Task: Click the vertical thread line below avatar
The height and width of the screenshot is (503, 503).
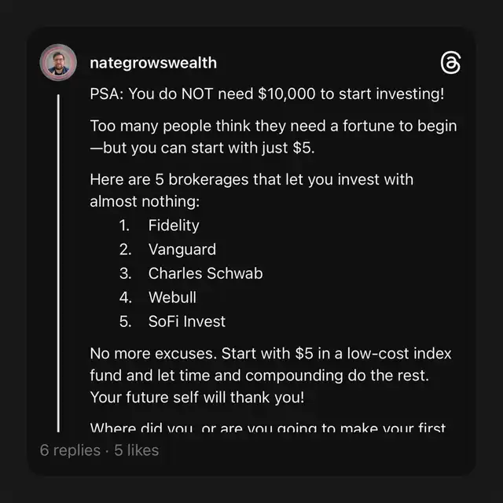Action: tap(58, 259)
